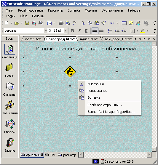The height and width of the screenshot is (165, 158).
Task: Click the Print icon in toolbar
Action: pos(61,23)
